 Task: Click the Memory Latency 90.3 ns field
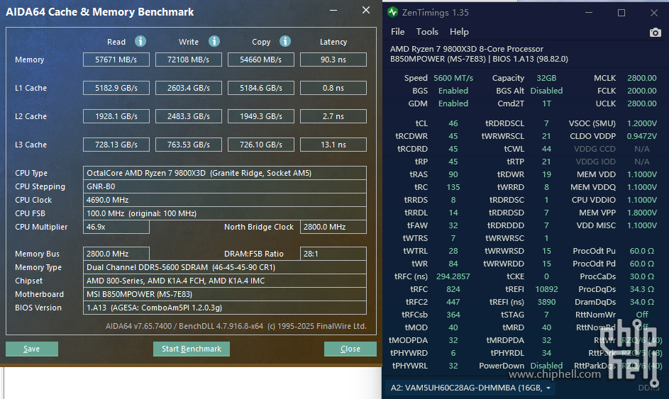(333, 60)
